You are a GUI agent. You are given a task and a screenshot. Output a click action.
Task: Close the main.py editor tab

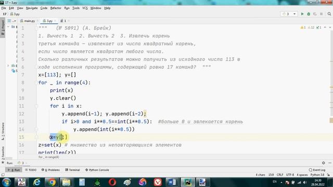[37, 21]
